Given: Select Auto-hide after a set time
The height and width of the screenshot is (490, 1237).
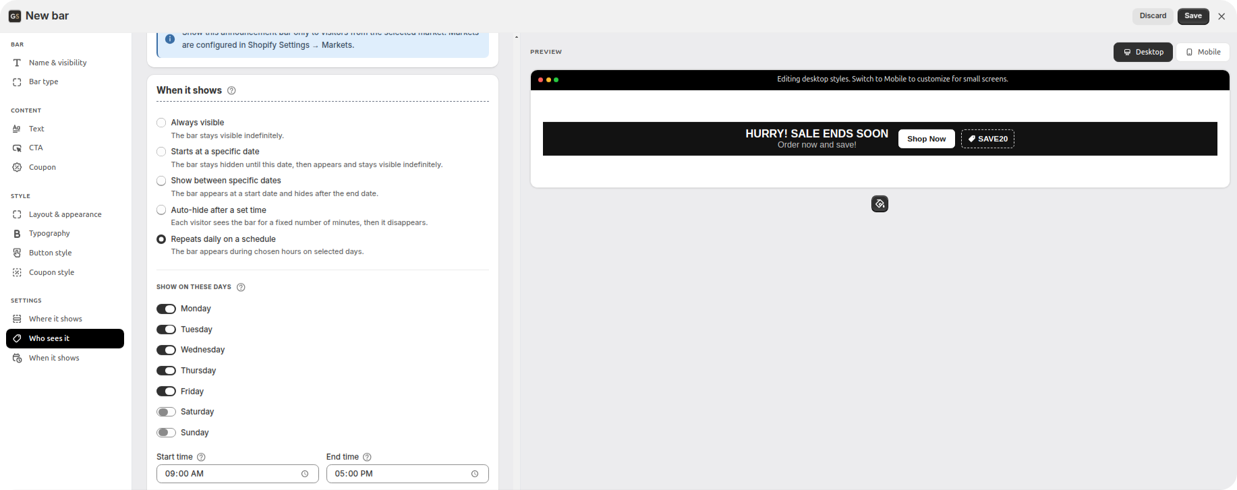Looking at the screenshot, I should pos(161,210).
